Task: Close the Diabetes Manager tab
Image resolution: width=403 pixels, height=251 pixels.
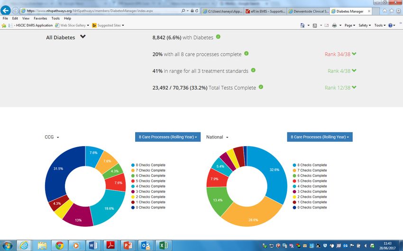Action: tap(369, 11)
